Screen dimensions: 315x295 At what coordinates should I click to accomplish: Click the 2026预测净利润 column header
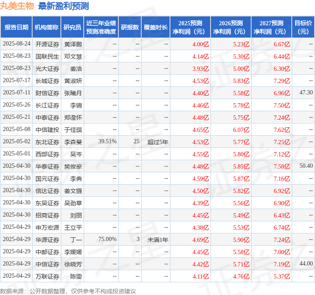click(231, 27)
